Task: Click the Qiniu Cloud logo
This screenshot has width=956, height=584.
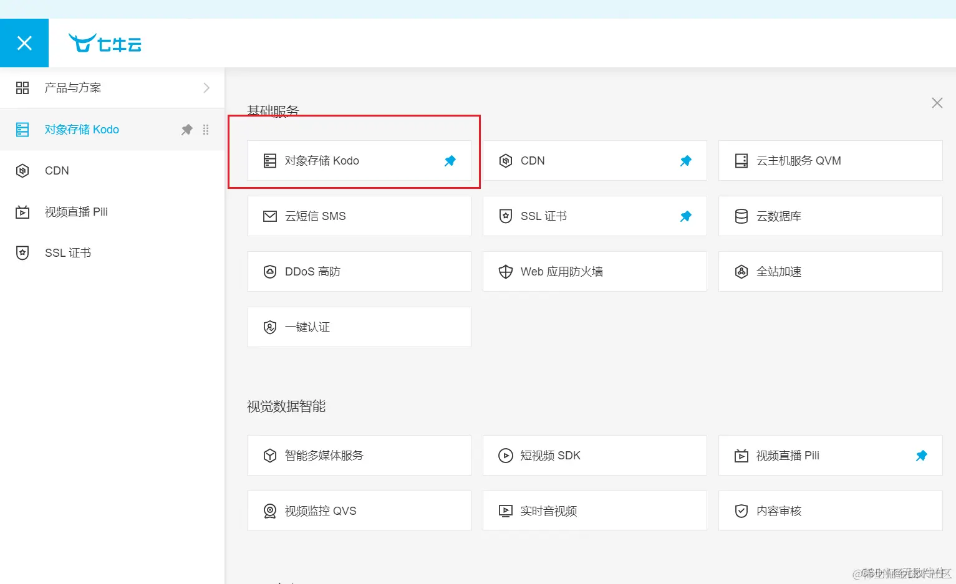Action: [x=105, y=43]
